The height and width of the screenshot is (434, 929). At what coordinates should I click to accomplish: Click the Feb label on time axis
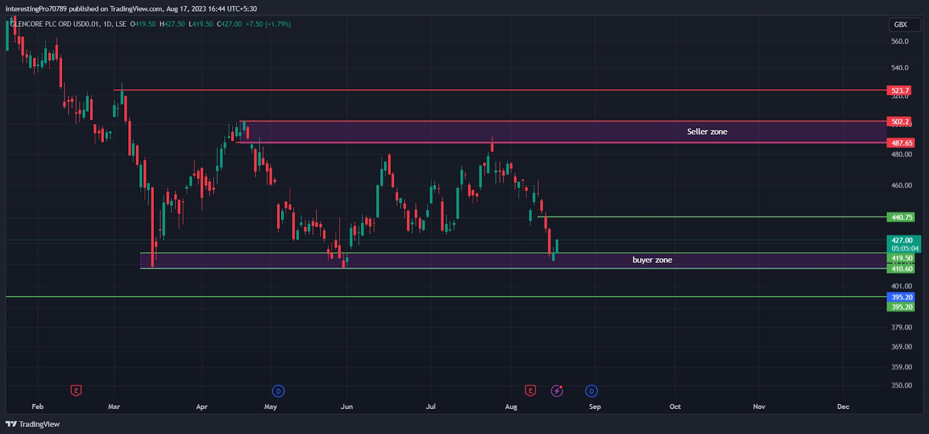[38, 407]
